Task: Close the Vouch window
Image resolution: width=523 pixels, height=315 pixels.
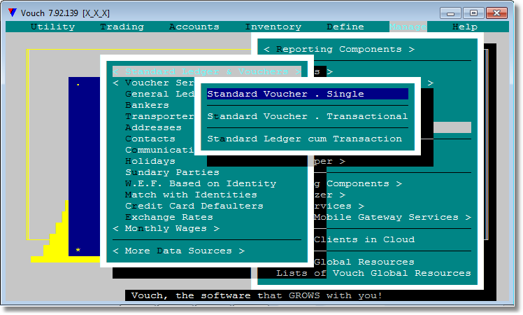Action: [496, 13]
